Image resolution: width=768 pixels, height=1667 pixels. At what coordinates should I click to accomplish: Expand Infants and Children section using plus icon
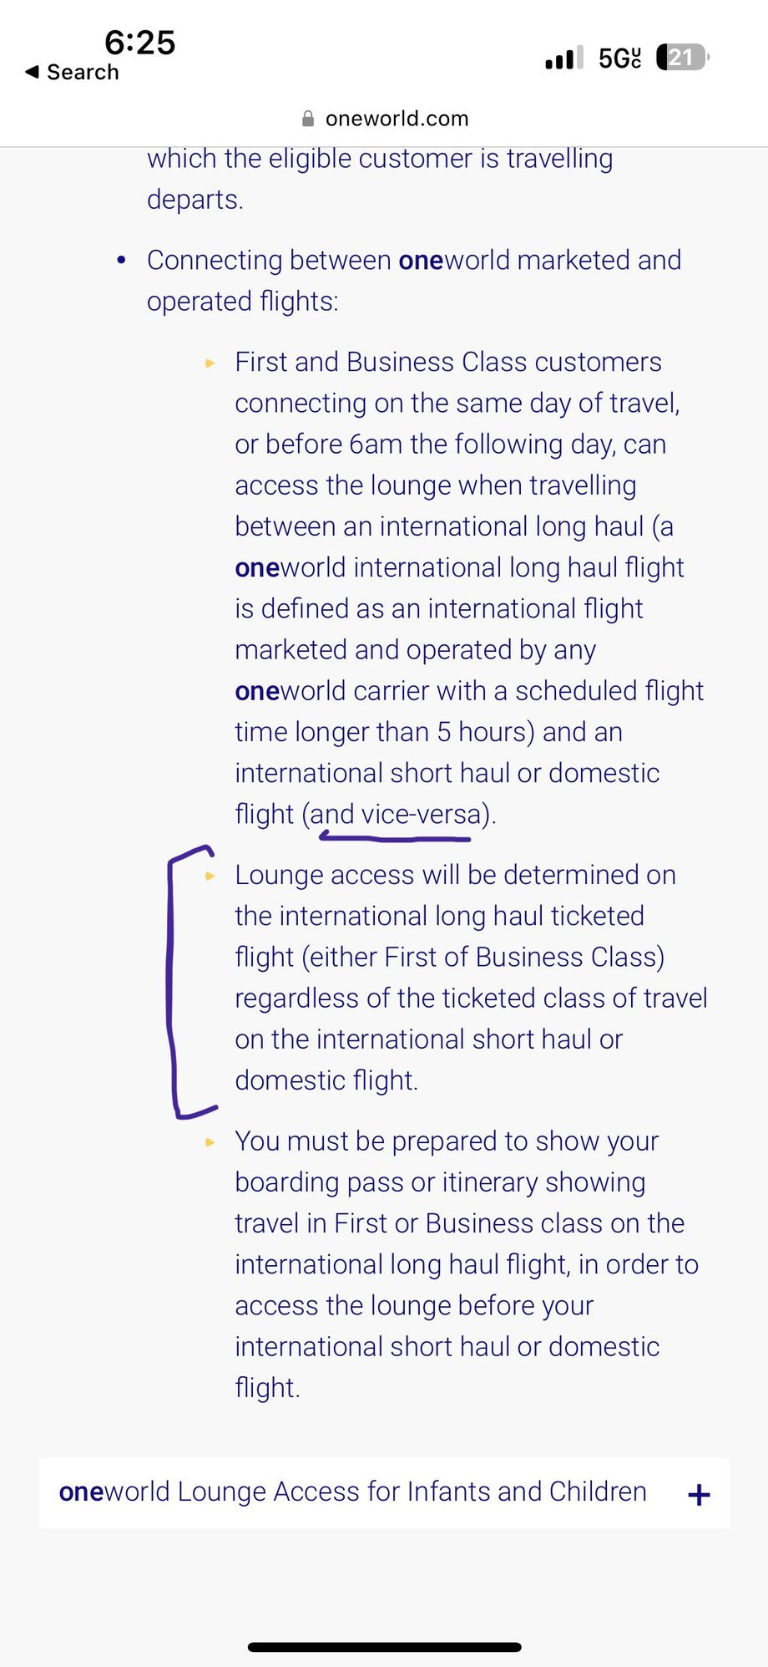coord(699,1495)
